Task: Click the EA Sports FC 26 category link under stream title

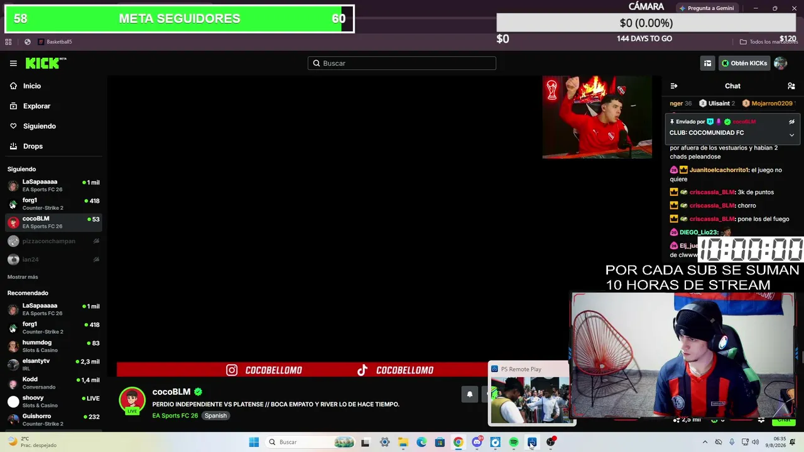Action: pyautogui.click(x=175, y=416)
